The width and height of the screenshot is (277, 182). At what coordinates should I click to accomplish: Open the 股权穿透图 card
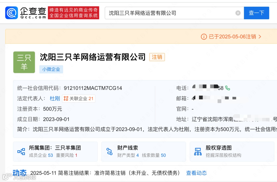[x=232, y=152]
